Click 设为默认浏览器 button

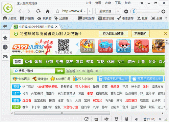click(x=114, y=34)
